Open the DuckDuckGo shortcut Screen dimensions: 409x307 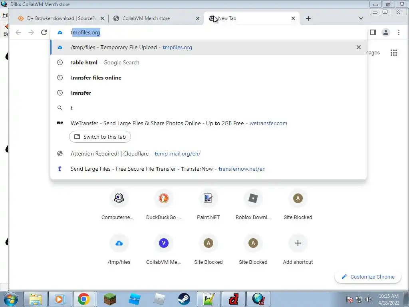(x=163, y=205)
